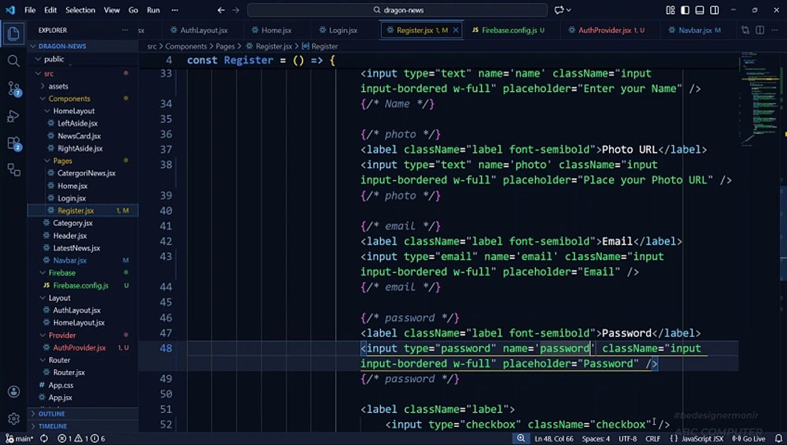Click the split editor right icon
787x445 pixels.
(x=760, y=30)
